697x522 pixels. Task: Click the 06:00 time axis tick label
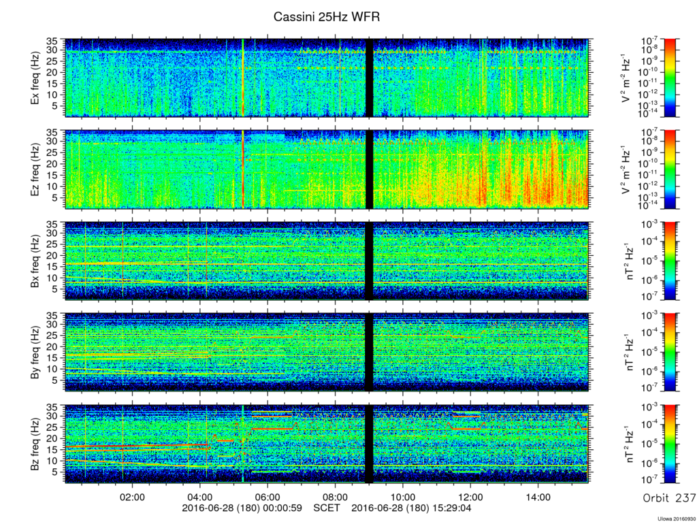click(268, 497)
